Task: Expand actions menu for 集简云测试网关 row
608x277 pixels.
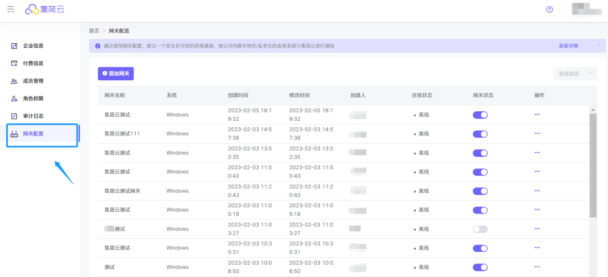Action: tap(537, 191)
